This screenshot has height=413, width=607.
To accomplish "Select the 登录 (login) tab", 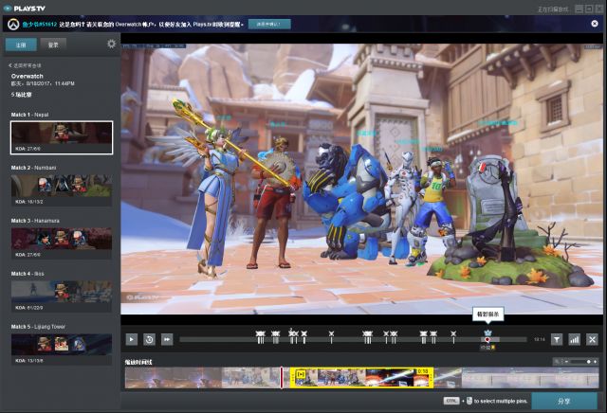I will tap(53, 45).
